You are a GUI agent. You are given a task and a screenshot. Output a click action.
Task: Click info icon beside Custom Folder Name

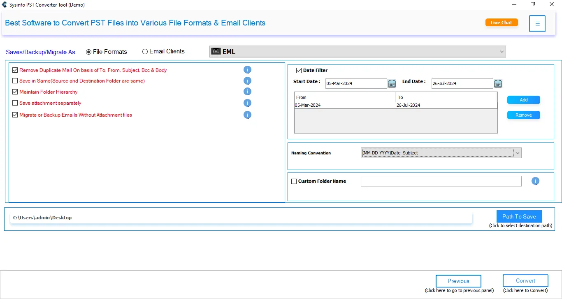click(x=535, y=181)
